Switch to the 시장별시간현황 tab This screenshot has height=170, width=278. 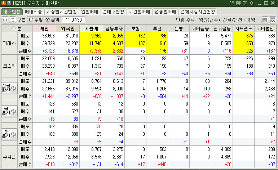[x=62, y=12]
